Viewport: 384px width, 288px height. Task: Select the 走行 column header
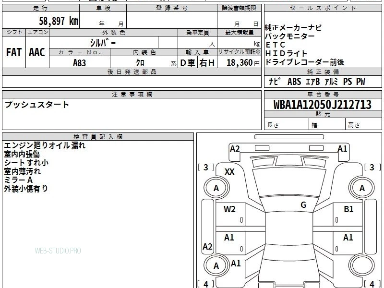[x=41, y=8]
